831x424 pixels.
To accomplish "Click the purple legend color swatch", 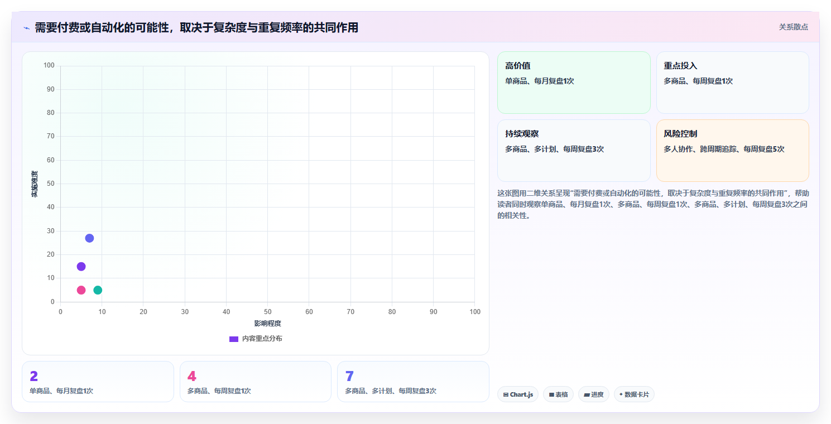I will [234, 339].
